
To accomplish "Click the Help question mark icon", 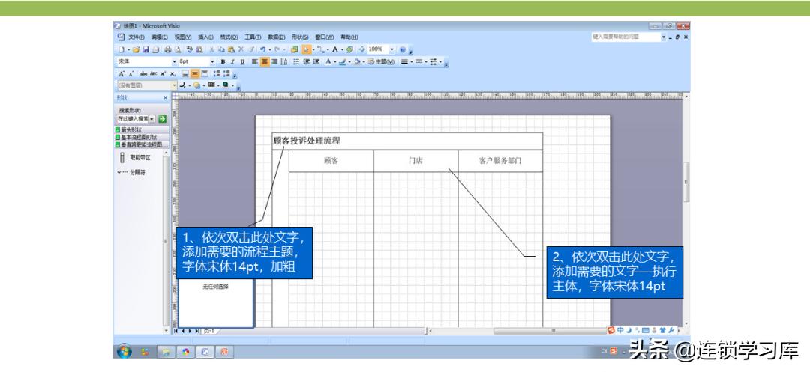I will coord(403,49).
